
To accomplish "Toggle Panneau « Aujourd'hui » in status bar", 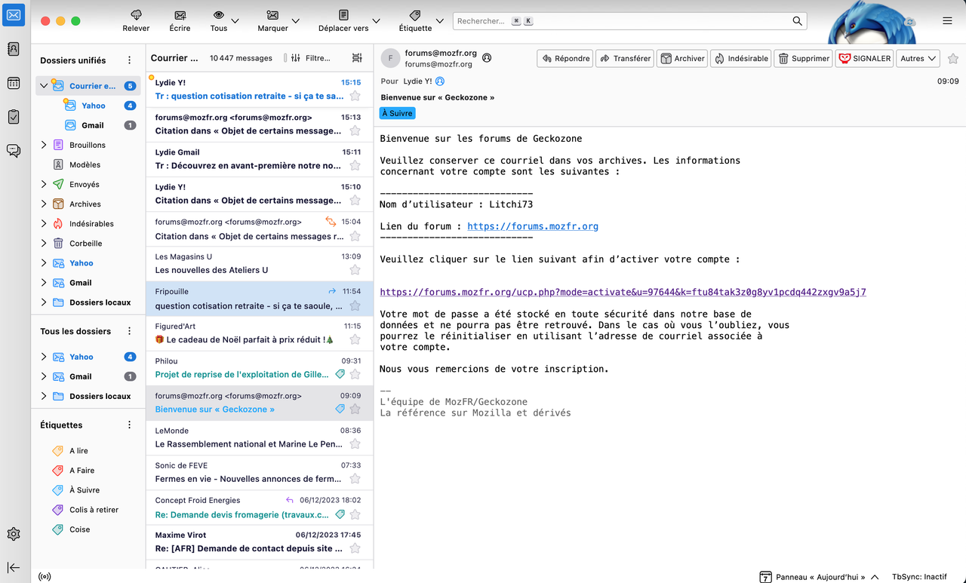I will (820, 577).
